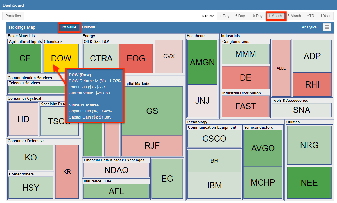This screenshot has height=203, width=337.
Task: Click the Consumer Cyclical sector header
Action: (24, 98)
